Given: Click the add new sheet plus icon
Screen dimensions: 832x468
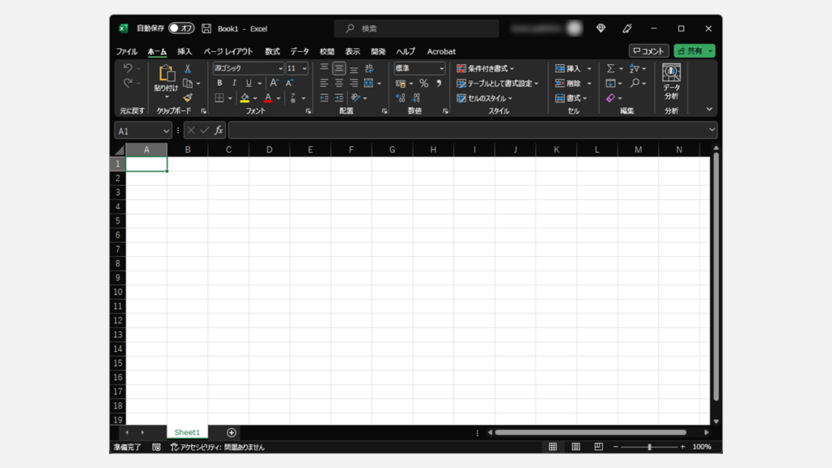Looking at the screenshot, I should click(x=232, y=432).
